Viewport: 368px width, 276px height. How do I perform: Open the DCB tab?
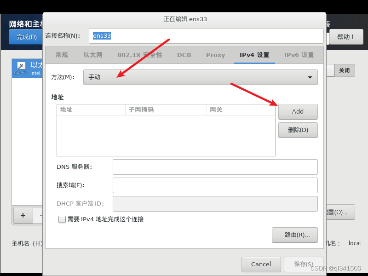184,55
